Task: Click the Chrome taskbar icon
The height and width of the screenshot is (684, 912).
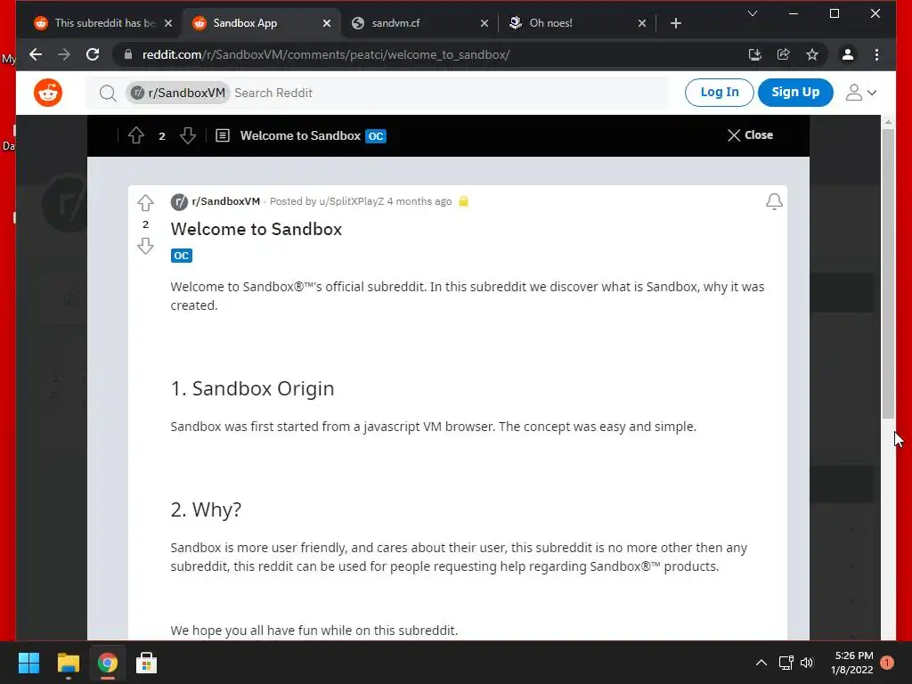Action: tap(107, 663)
